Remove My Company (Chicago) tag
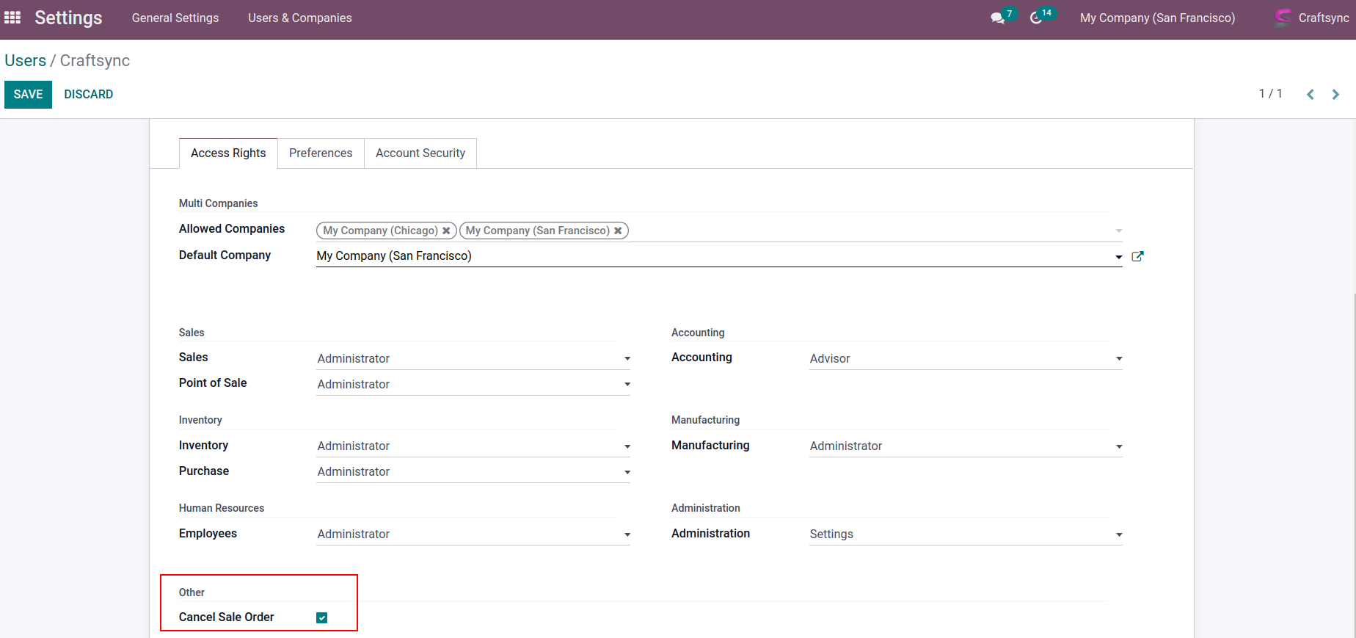The image size is (1356, 638). [x=446, y=231]
